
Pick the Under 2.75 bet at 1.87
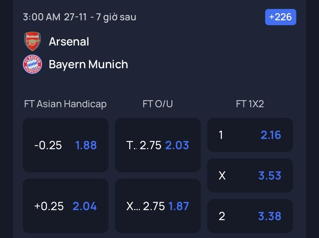click(158, 206)
